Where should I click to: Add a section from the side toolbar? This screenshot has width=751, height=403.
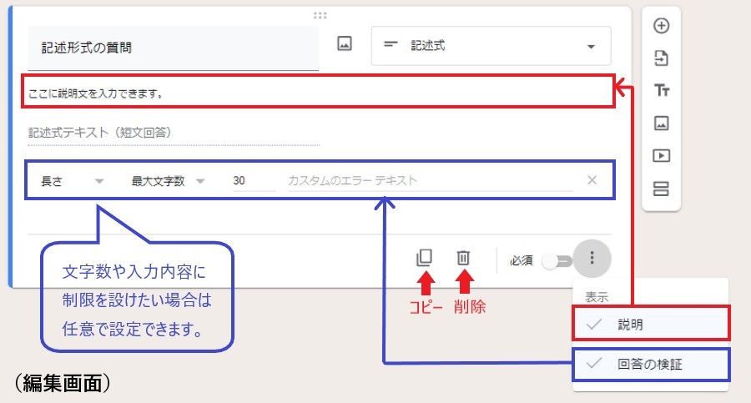[x=661, y=189]
